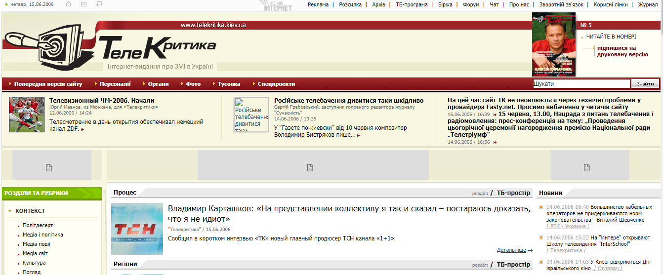Open Фото in the red navbar
The width and height of the screenshot is (663, 275).
coord(193,84)
